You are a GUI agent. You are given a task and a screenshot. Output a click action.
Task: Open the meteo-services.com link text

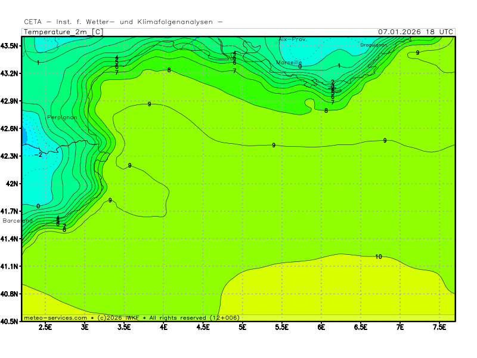55,318
